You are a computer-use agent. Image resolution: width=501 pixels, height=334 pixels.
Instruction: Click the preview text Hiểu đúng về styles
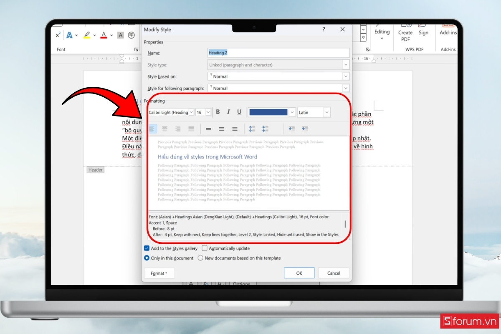[207, 157]
